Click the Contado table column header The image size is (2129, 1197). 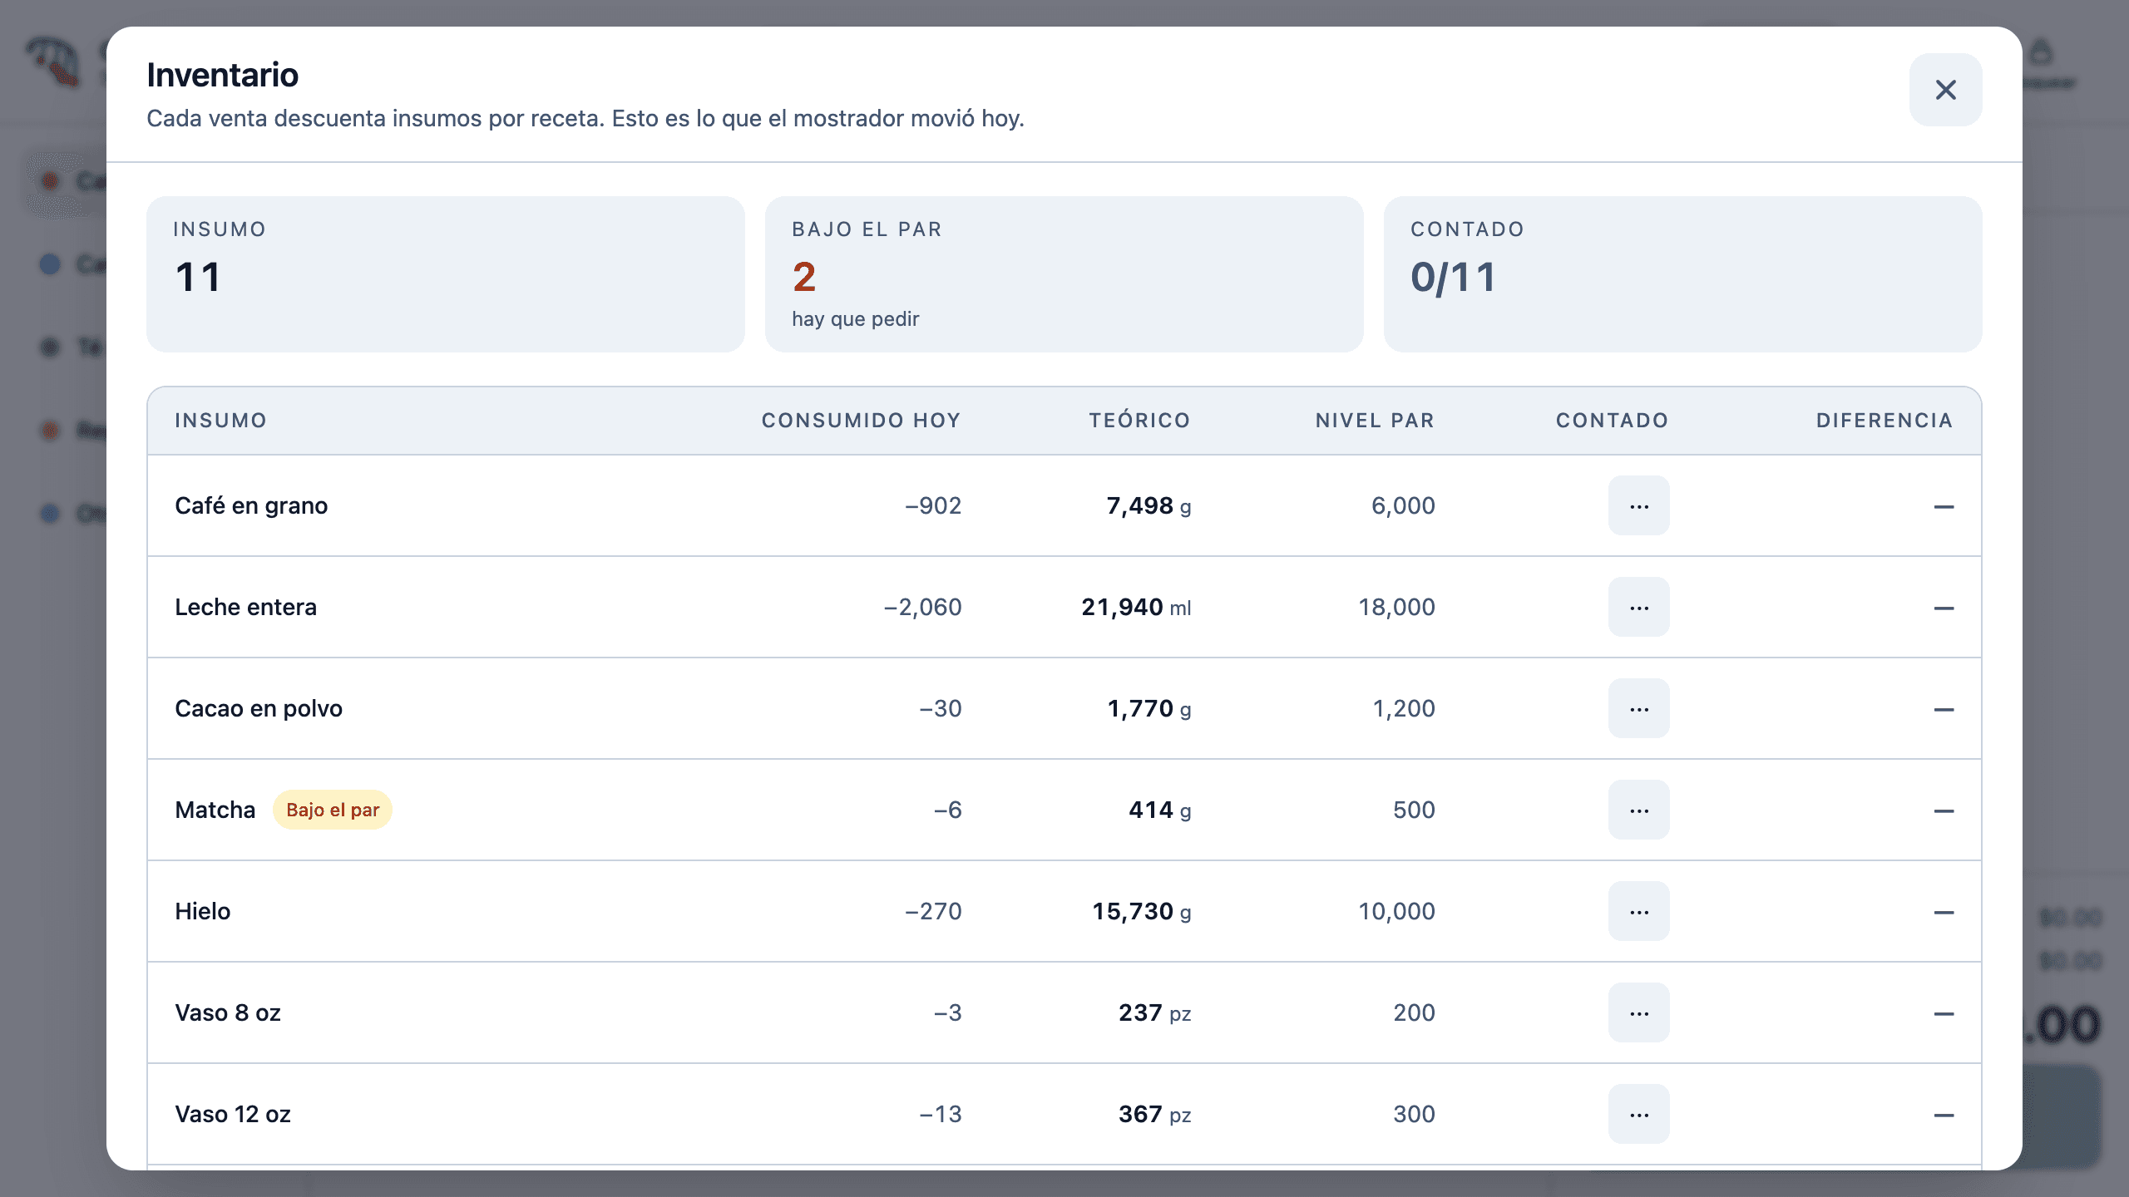tap(1612, 421)
